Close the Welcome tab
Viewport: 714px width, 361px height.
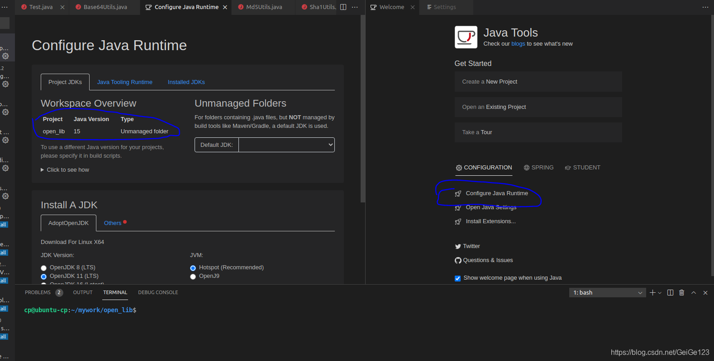[x=413, y=7]
